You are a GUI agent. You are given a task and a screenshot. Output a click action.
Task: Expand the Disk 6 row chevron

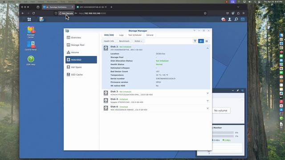pyautogui.click(x=208, y=108)
